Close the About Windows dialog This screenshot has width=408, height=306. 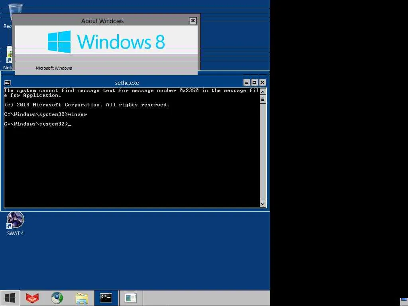click(x=193, y=21)
